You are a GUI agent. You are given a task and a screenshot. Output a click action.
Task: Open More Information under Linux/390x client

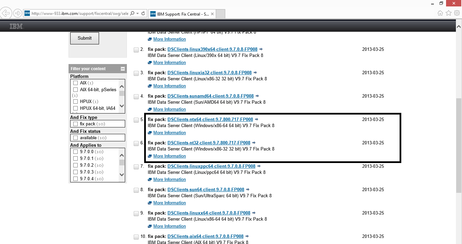[x=170, y=63]
